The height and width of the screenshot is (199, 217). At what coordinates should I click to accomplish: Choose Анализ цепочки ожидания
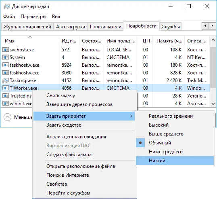(x=85, y=137)
